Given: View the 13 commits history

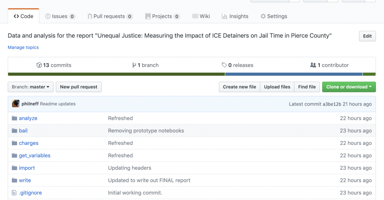Looking at the screenshot, I should (x=54, y=65).
